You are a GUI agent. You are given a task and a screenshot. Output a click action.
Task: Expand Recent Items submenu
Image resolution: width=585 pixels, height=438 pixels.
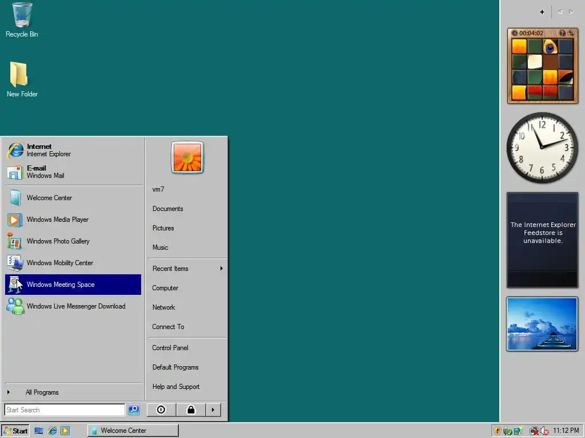coord(187,269)
